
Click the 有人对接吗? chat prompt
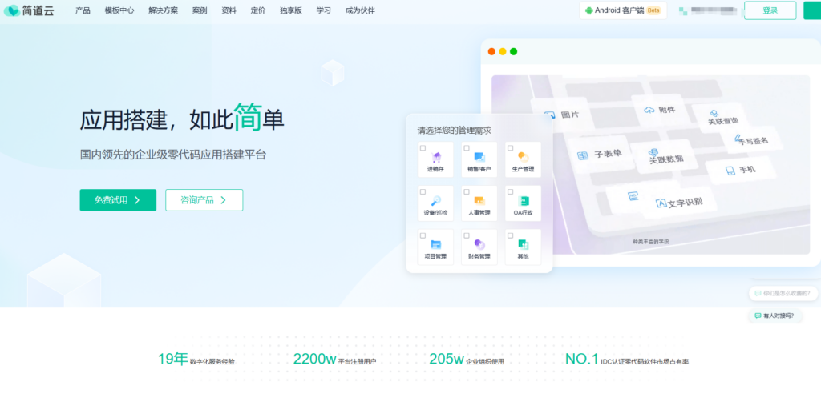(x=775, y=316)
